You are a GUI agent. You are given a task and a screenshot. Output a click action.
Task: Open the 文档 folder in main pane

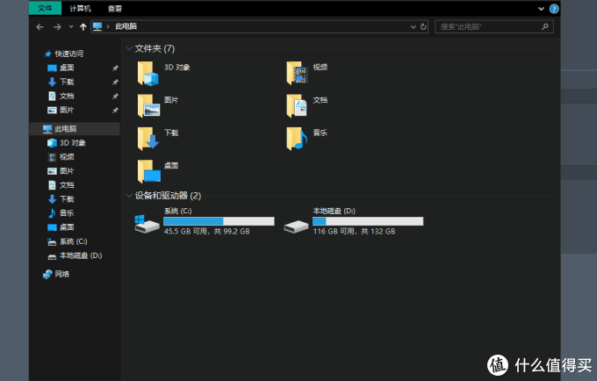(x=297, y=106)
